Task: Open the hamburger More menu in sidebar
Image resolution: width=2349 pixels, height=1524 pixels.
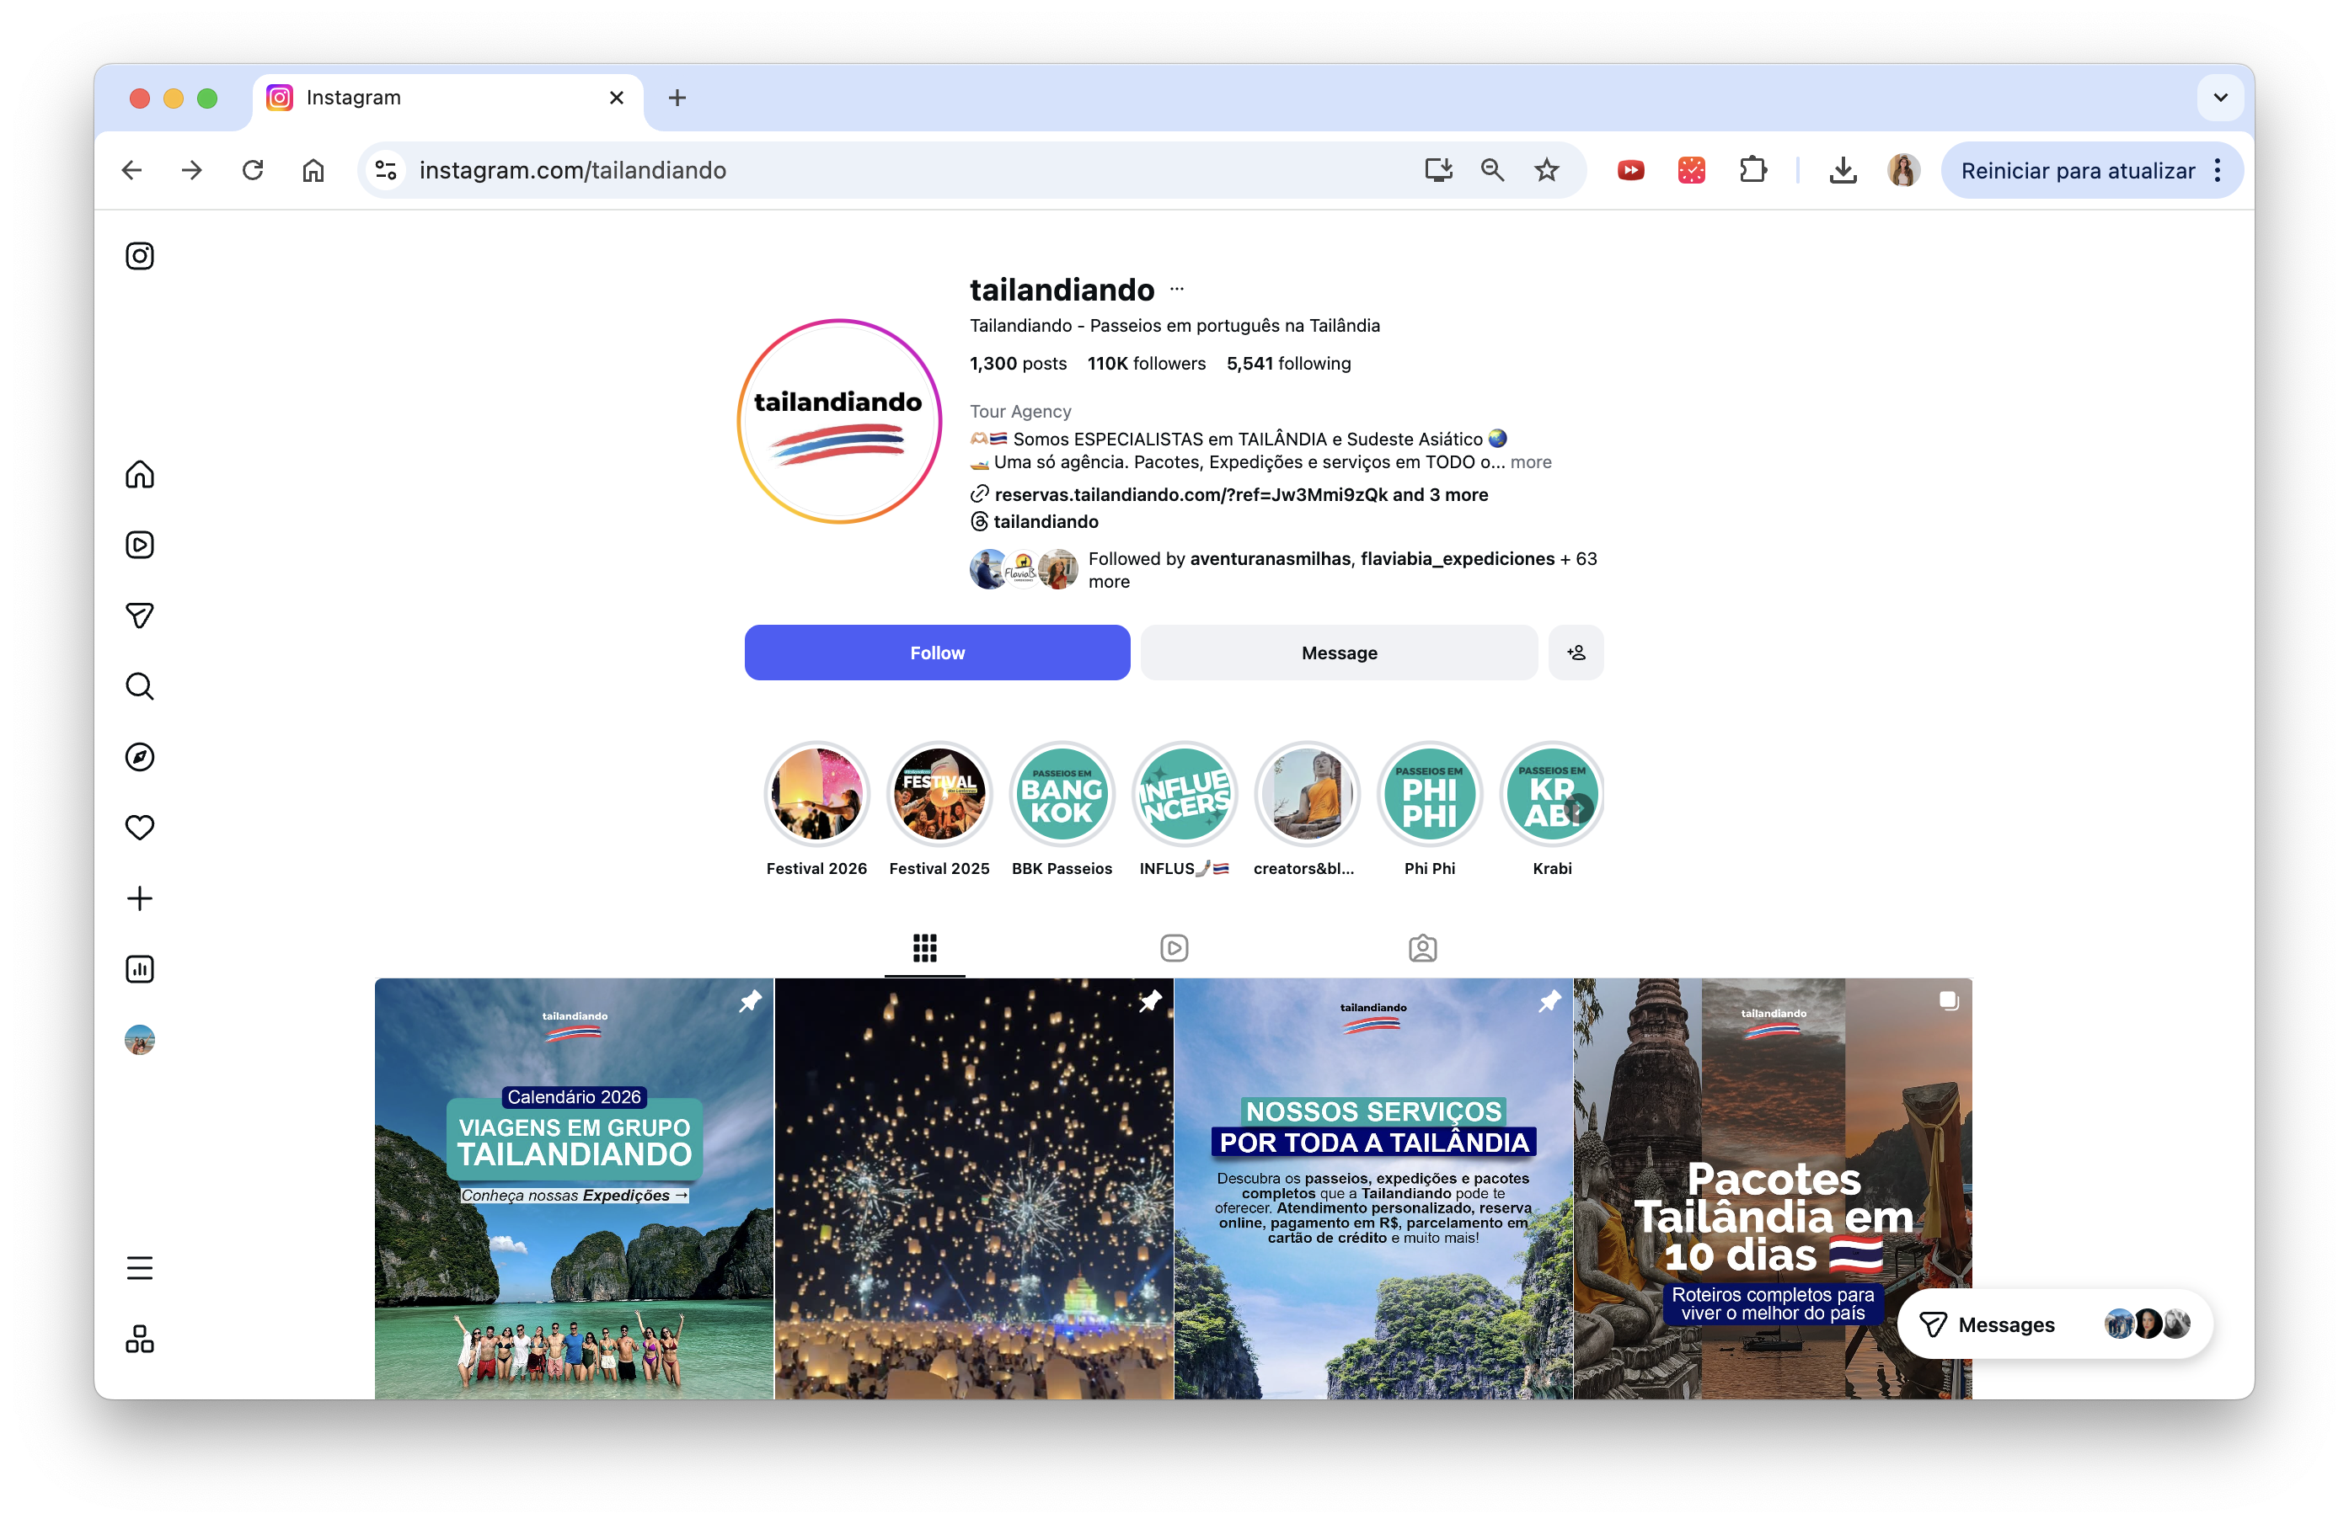Action: (x=139, y=1267)
